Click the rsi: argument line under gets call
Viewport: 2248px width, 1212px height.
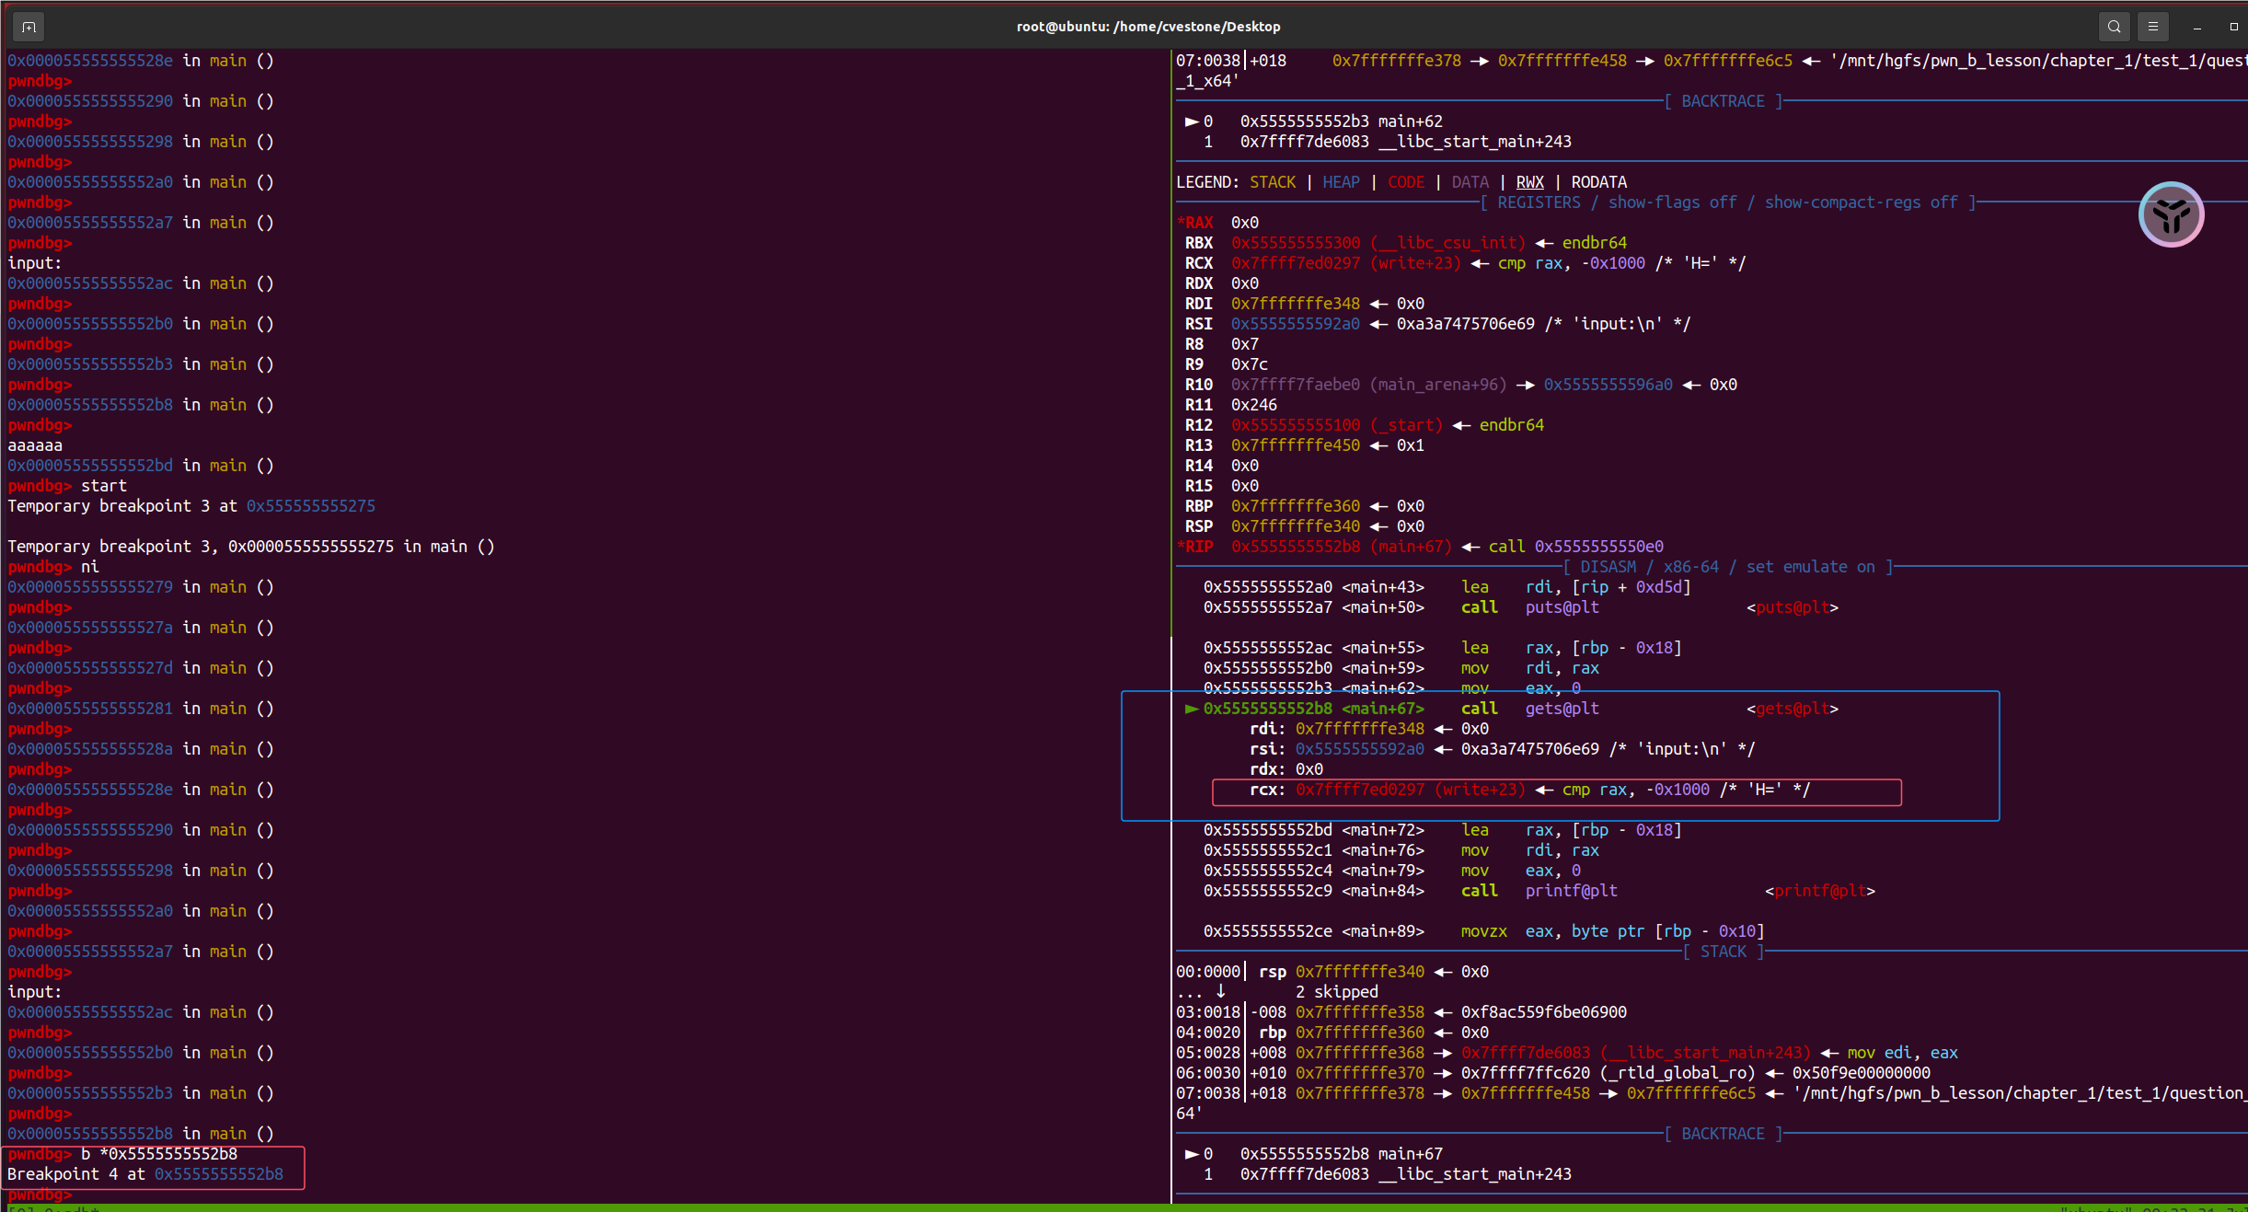point(1502,749)
